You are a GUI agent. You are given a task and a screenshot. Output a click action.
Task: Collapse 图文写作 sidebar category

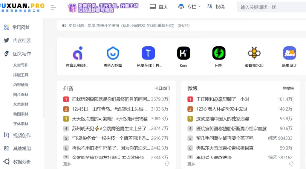pyautogui.click(x=17, y=54)
